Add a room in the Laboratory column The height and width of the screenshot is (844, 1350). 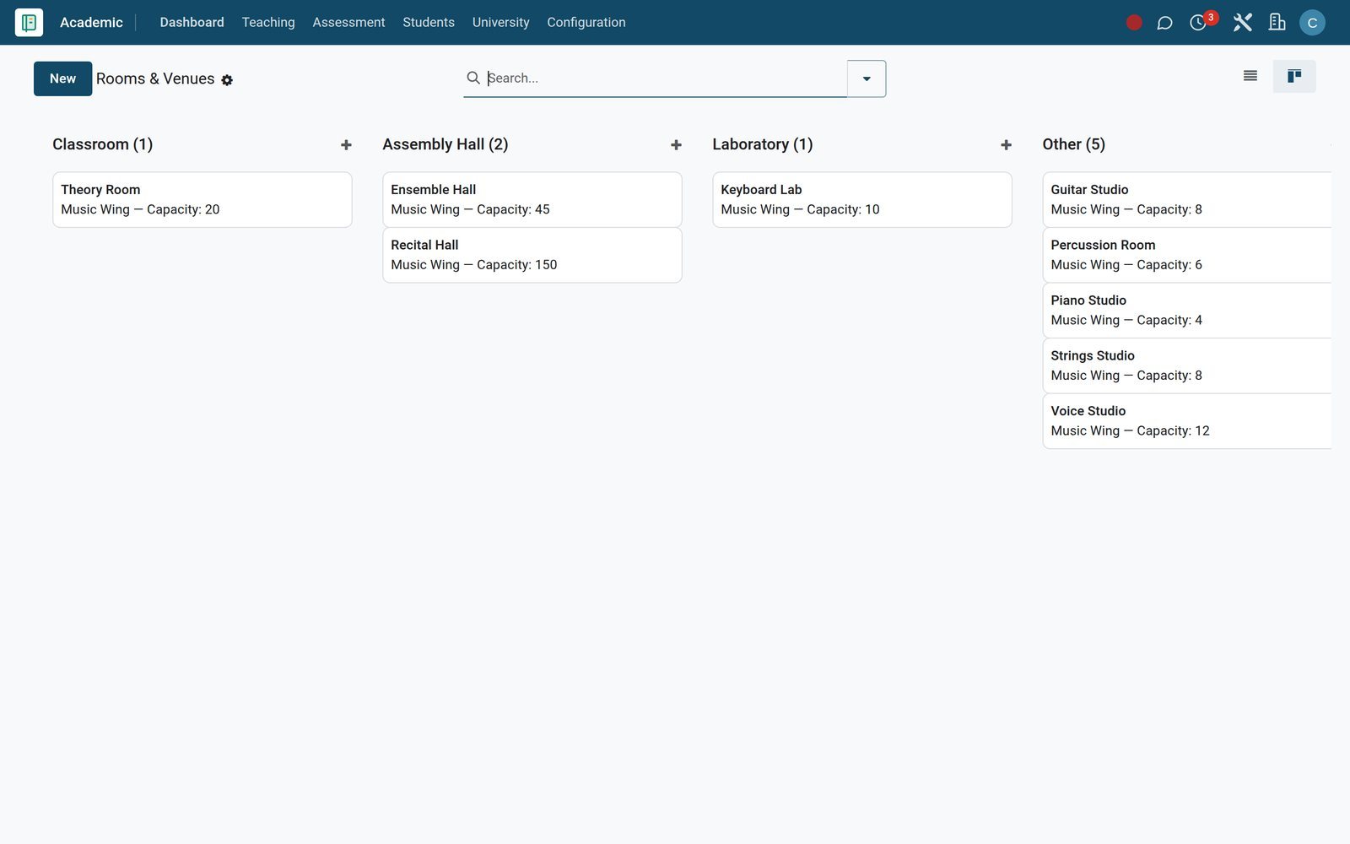click(x=1006, y=145)
